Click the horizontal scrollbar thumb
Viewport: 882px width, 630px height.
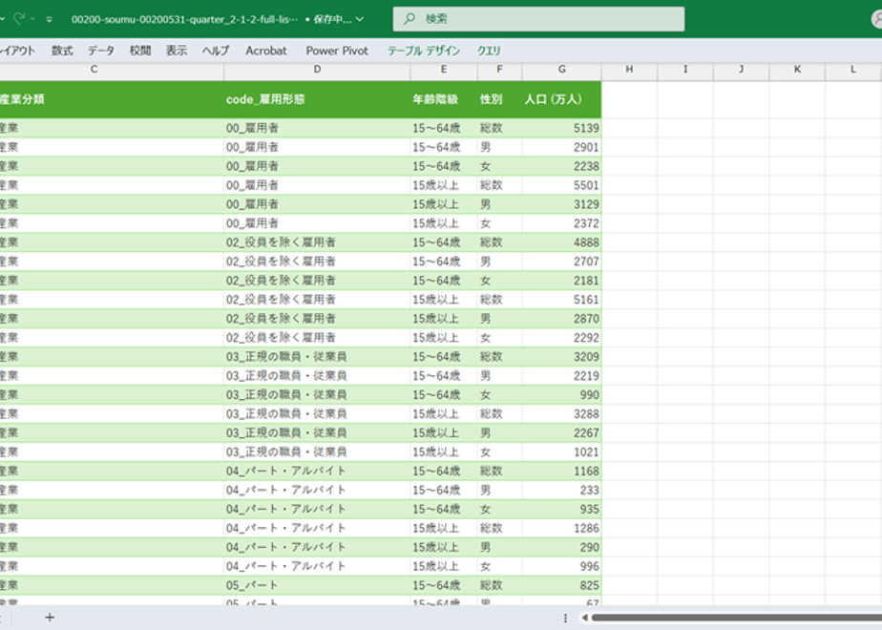(x=736, y=618)
